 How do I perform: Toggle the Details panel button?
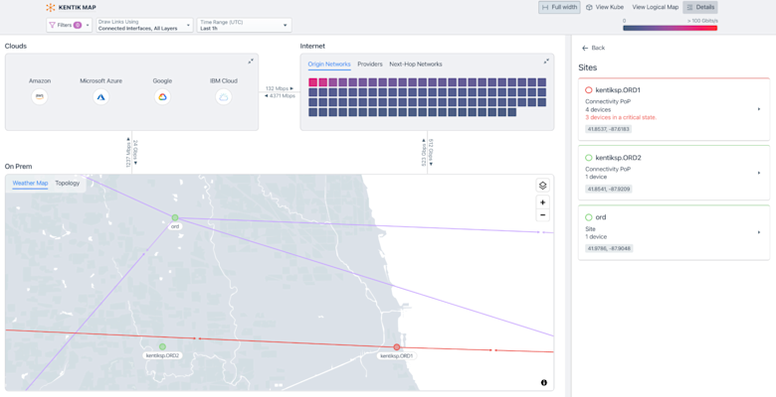coord(699,7)
